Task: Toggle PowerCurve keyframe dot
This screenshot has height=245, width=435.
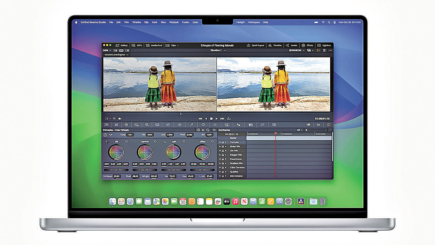Action: coord(225,159)
